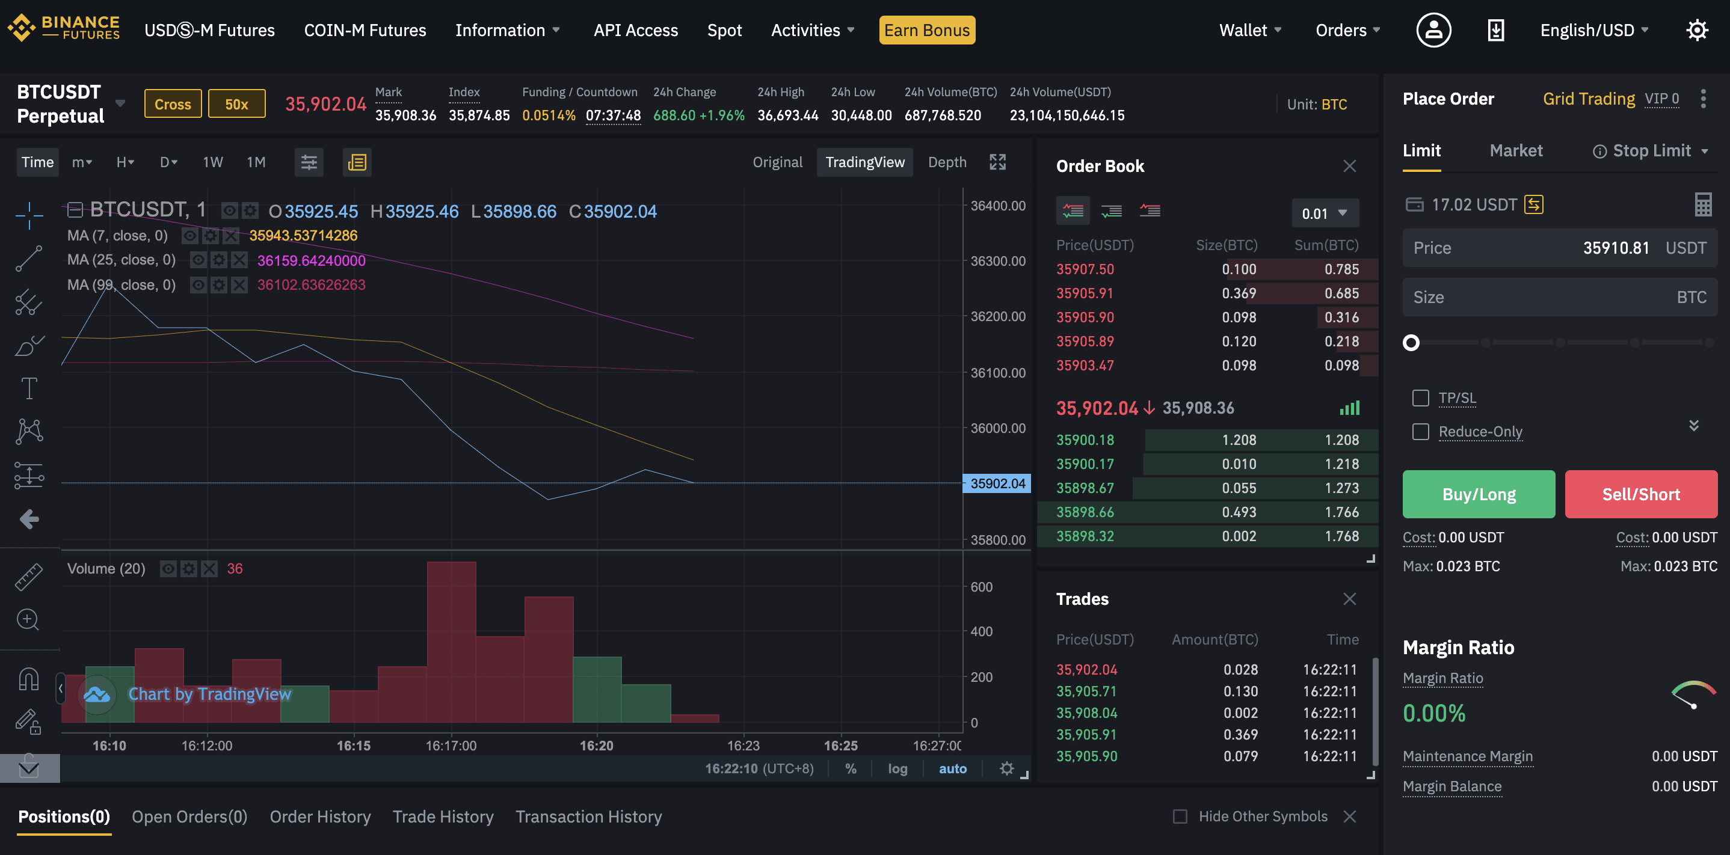Screen dimensions: 1730x855
Task: Select the long position prediction tool
Action: (29, 475)
